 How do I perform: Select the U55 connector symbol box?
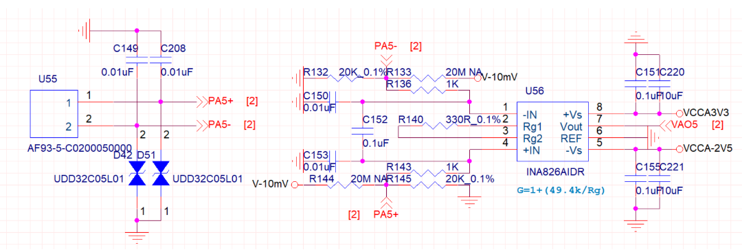tap(54, 113)
